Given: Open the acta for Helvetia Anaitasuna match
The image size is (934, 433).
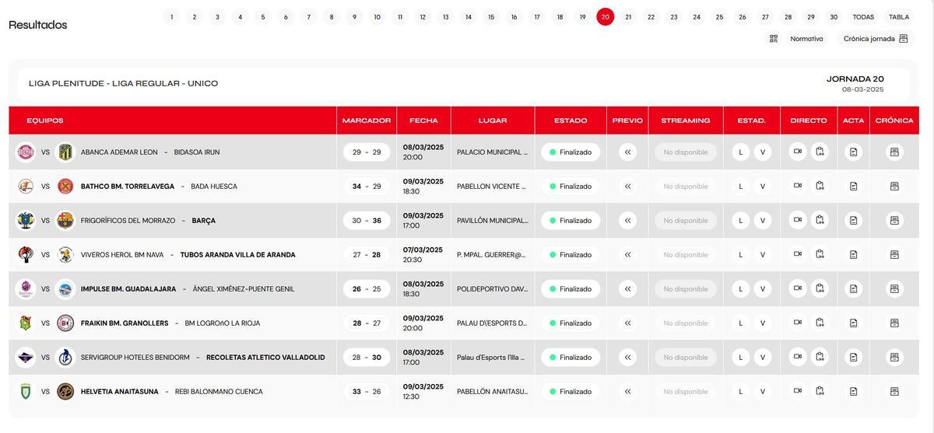Looking at the screenshot, I should [x=854, y=392].
